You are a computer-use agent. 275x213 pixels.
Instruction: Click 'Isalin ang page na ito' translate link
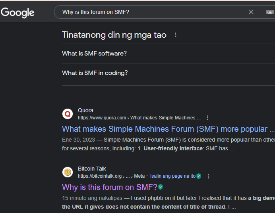coord(173,176)
